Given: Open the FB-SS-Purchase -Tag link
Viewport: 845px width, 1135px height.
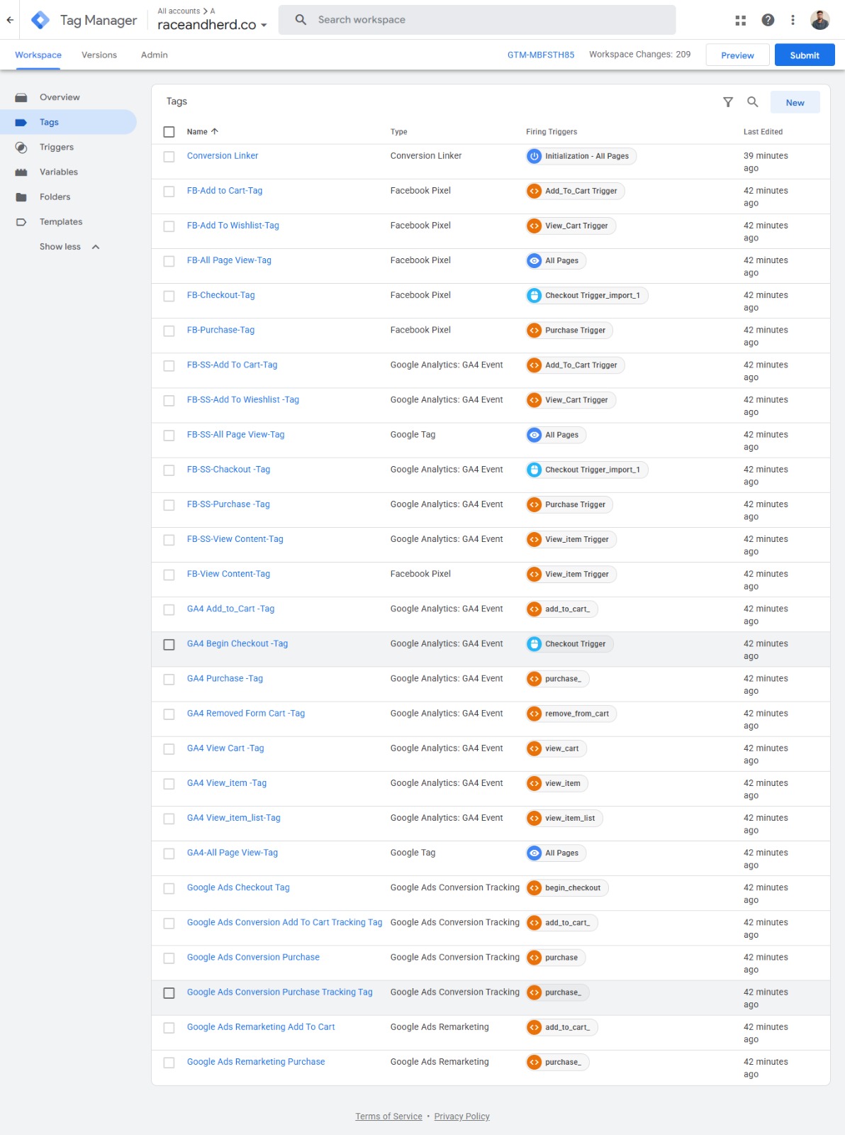Looking at the screenshot, I should [228, 504].
